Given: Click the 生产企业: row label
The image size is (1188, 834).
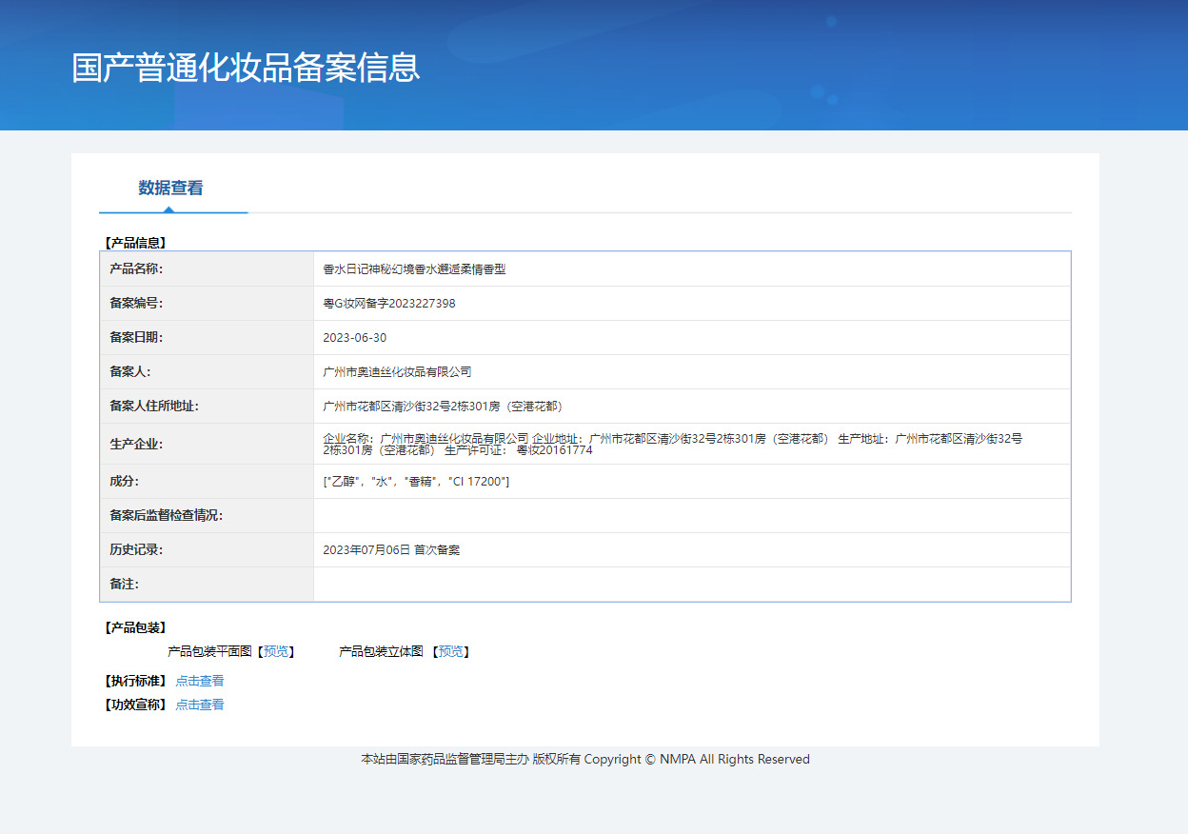Looking at the screenshot, I should coord(136,444).
